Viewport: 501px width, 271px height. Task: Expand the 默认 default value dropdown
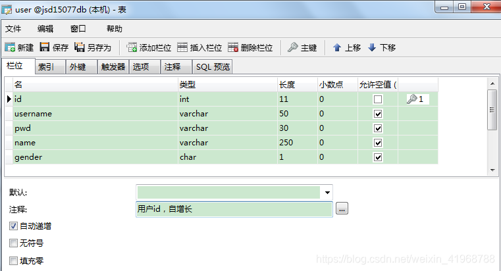click(x=327, y=192)
